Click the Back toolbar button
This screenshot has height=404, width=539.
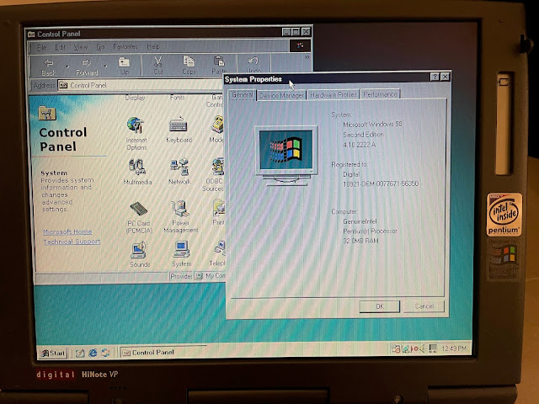[49, 66]
